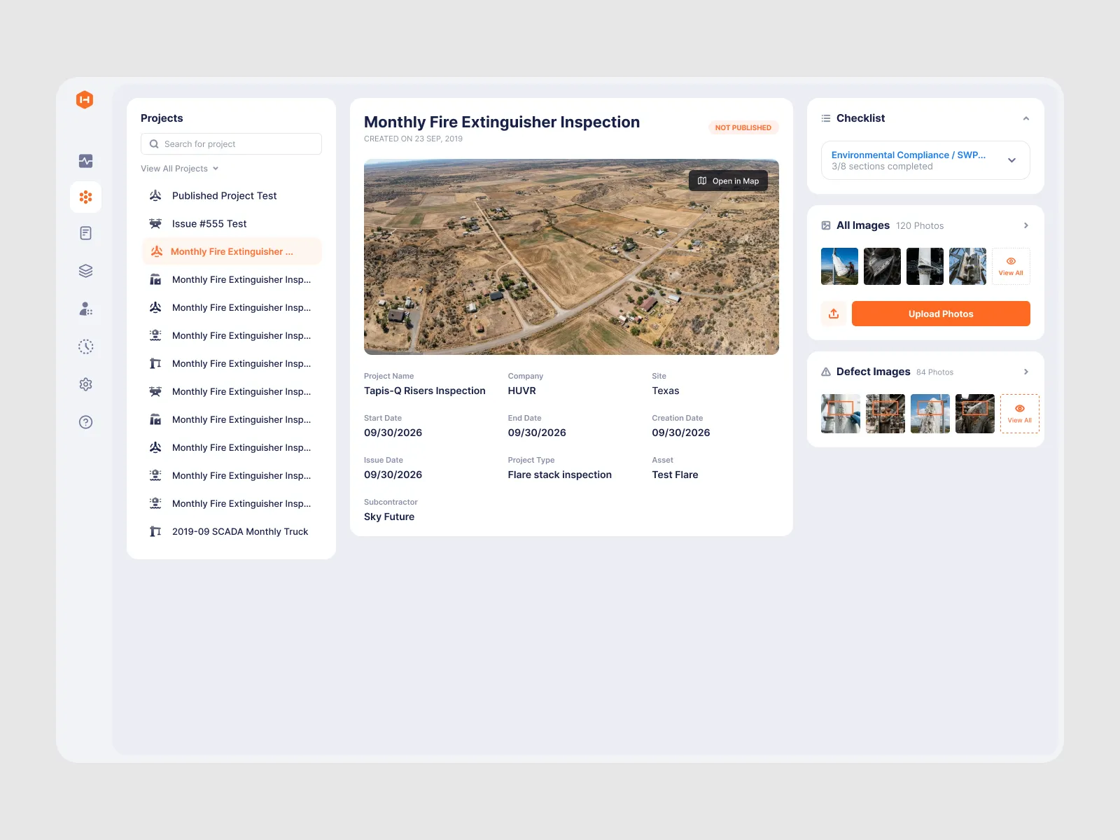Select Published Project Test in list
The image size is (1120, 840).
coord(232,196)
